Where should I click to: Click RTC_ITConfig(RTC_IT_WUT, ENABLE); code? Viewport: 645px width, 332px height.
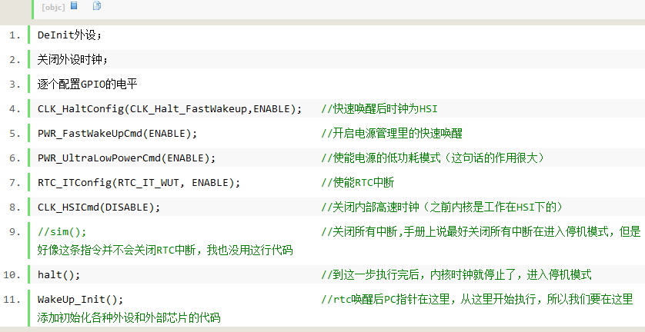coord(139,183)
